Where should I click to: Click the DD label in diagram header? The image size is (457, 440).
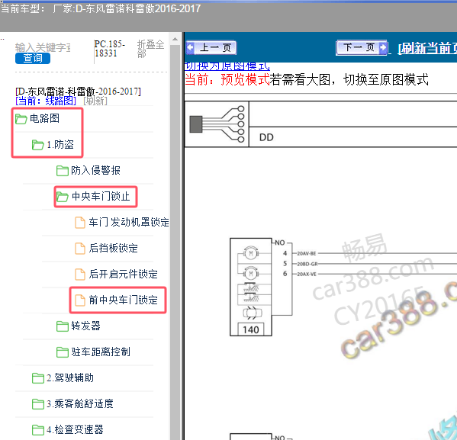(x=266, y=137)
